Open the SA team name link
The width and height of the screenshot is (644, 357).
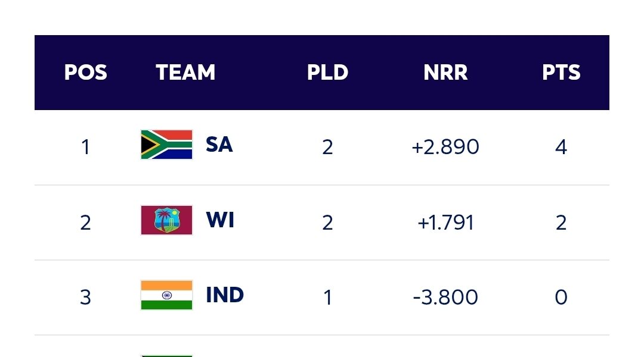click(x=219, y=145)
